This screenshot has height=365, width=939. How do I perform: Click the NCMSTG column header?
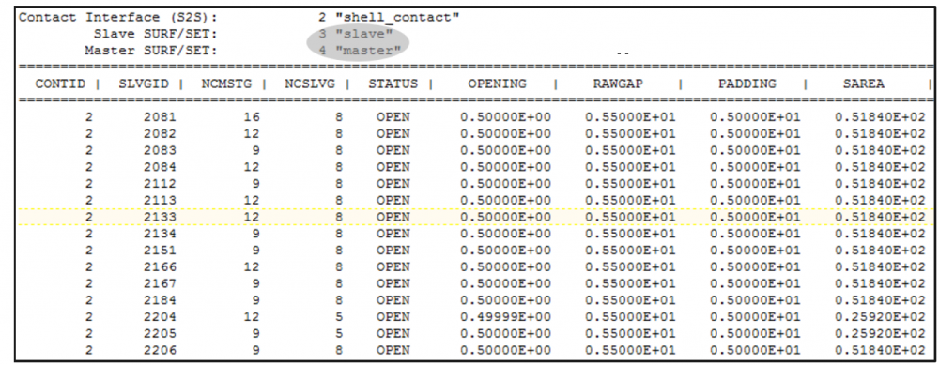point(226,84)
